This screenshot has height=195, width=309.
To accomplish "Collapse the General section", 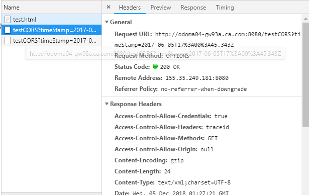I will pos(107,22).
